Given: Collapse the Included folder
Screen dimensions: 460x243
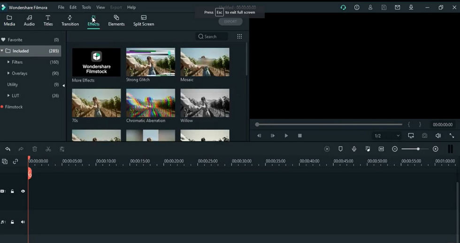Looking at the screenshot, I should 2,51.
